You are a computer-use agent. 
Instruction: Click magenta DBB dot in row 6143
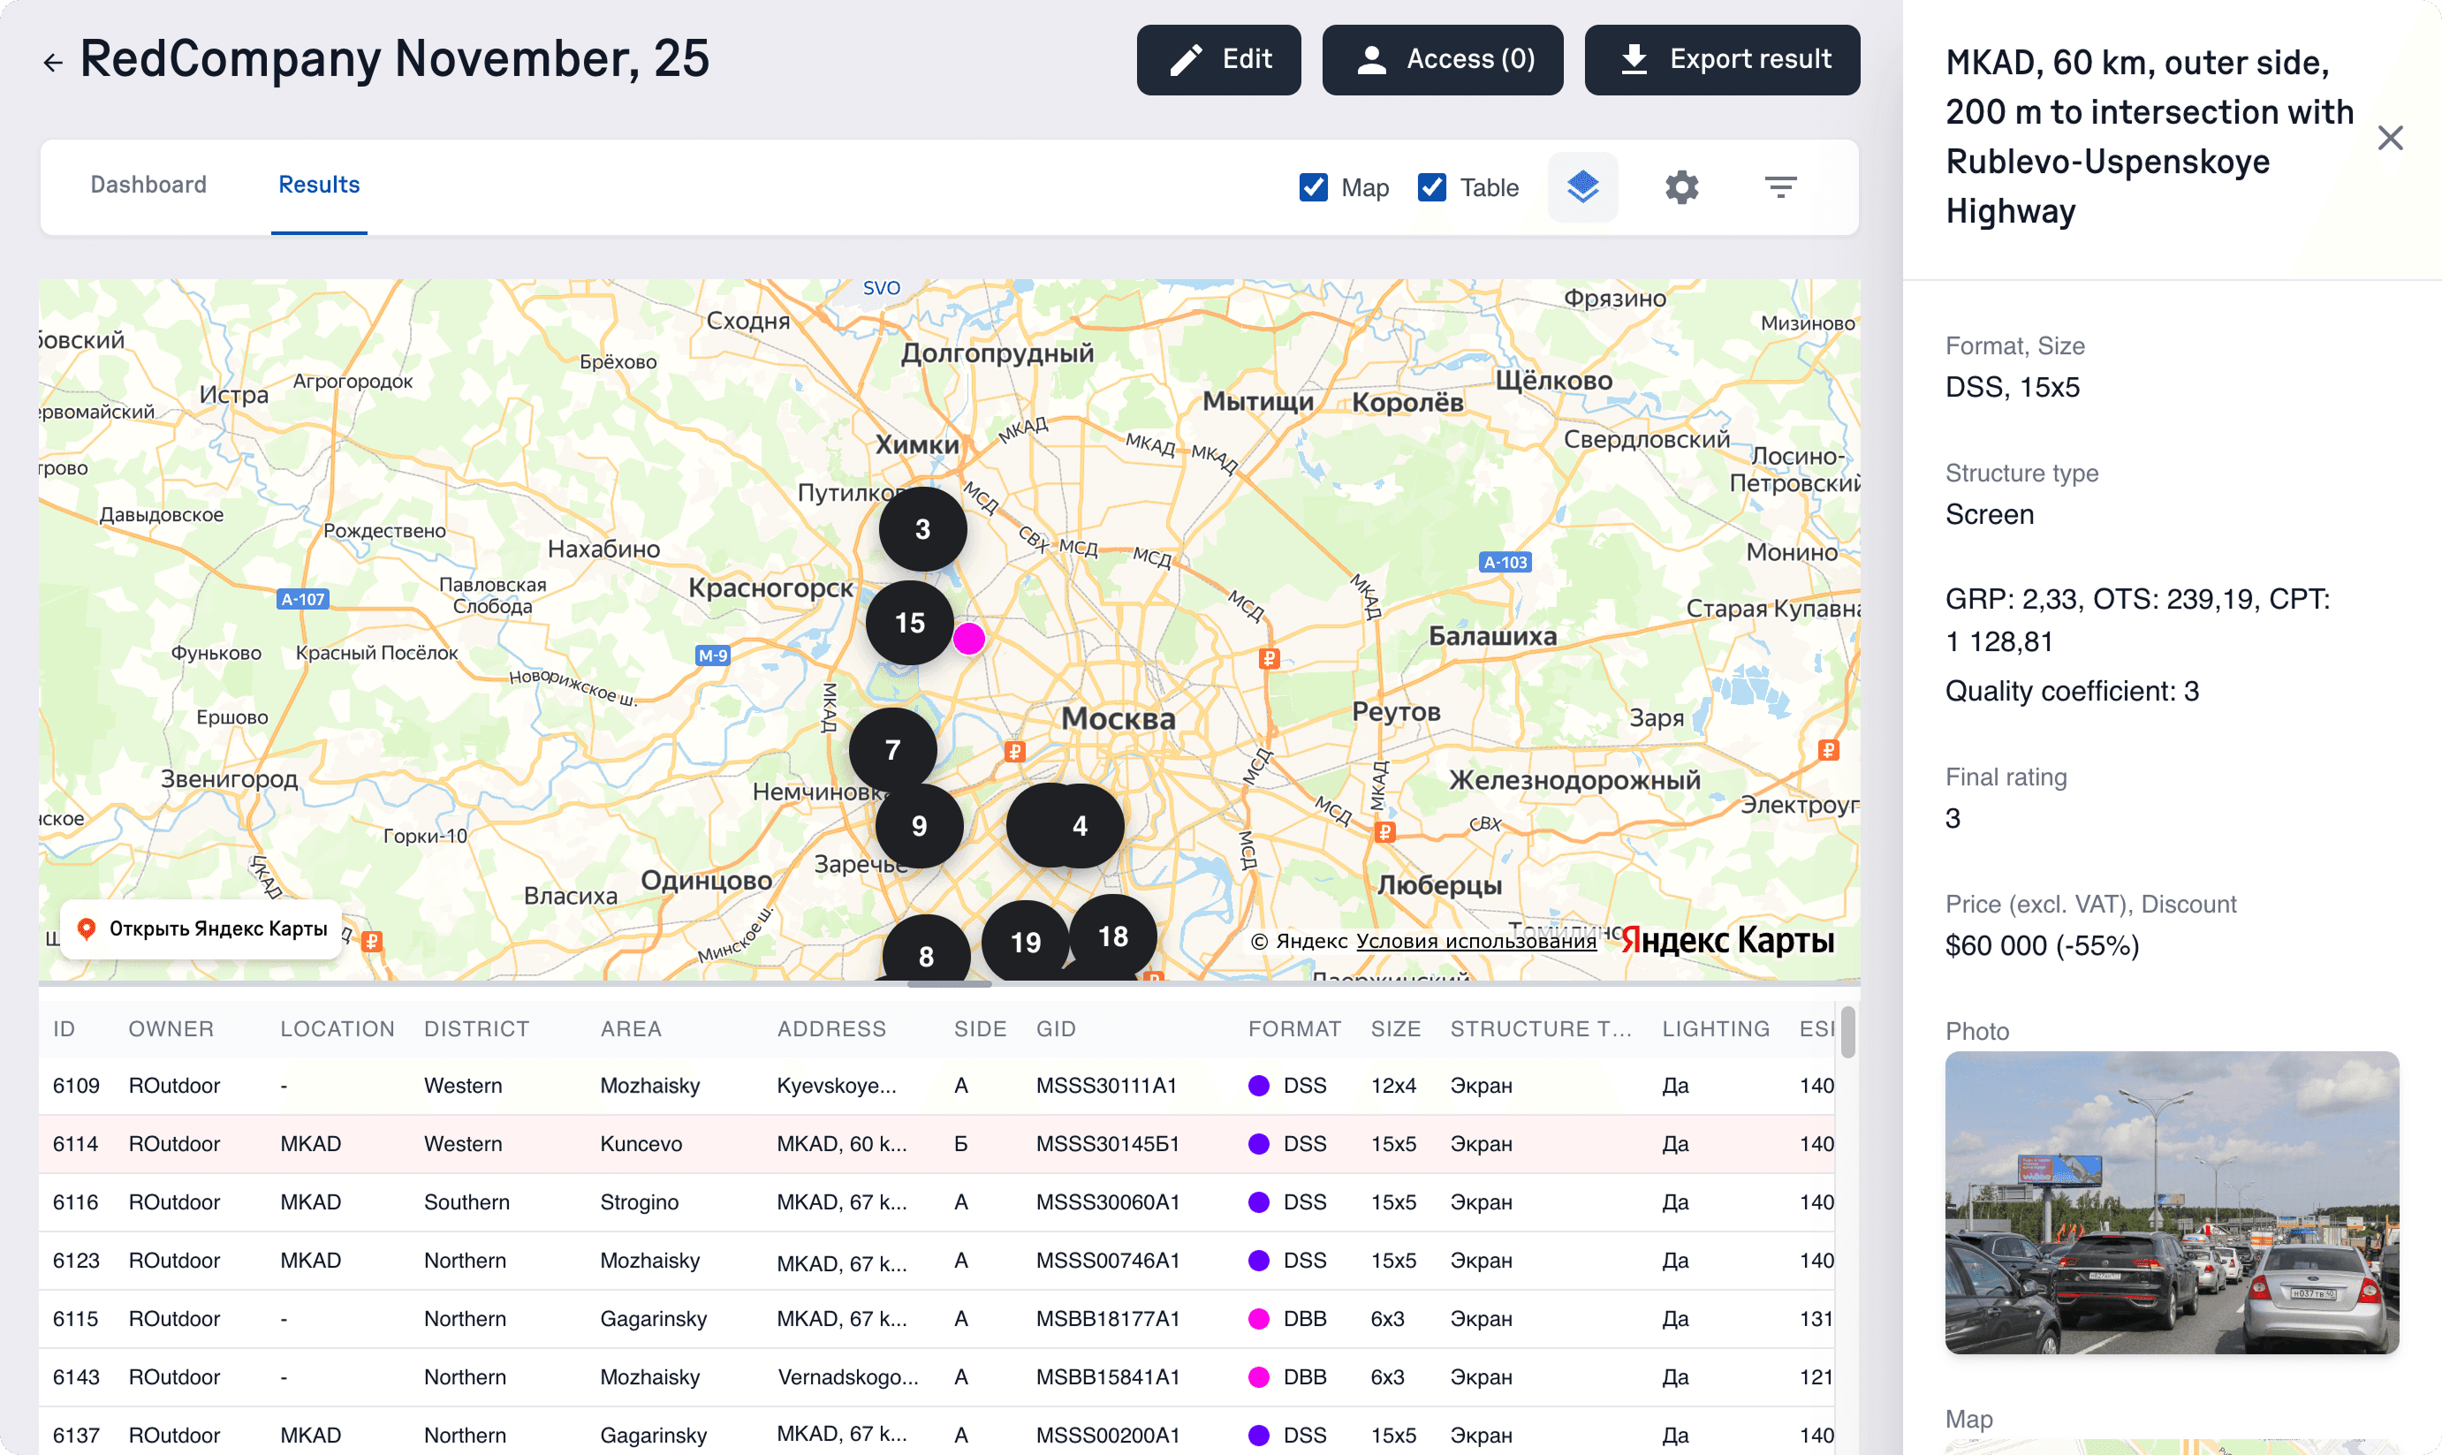click(x=1259, y=1376)
